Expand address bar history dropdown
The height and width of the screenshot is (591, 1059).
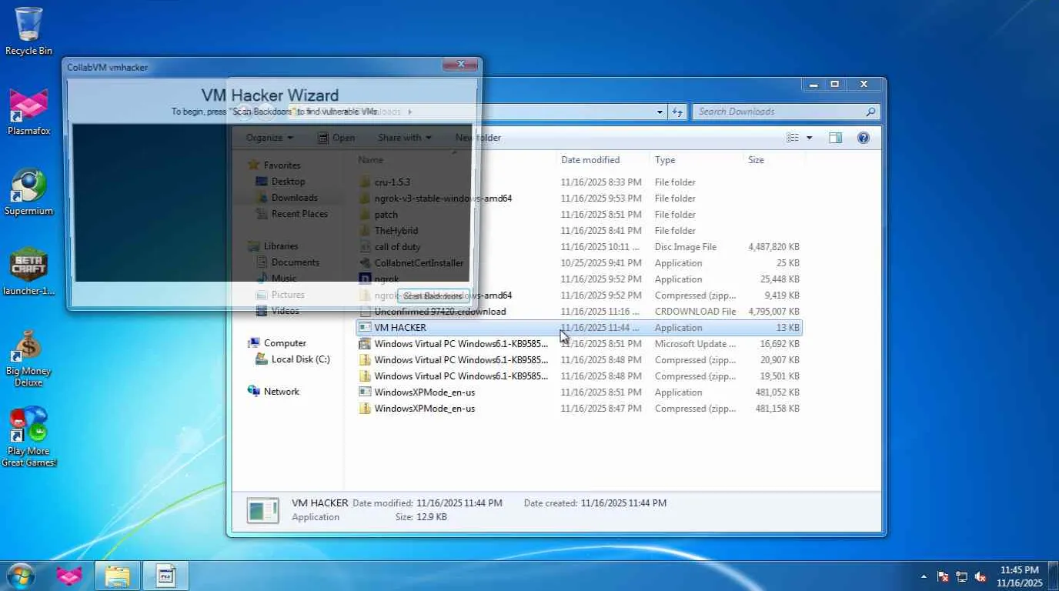coord(660,112)
